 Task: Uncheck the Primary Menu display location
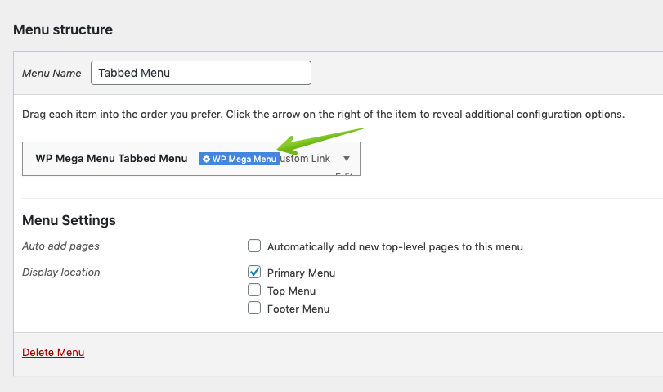pos(254,272)
